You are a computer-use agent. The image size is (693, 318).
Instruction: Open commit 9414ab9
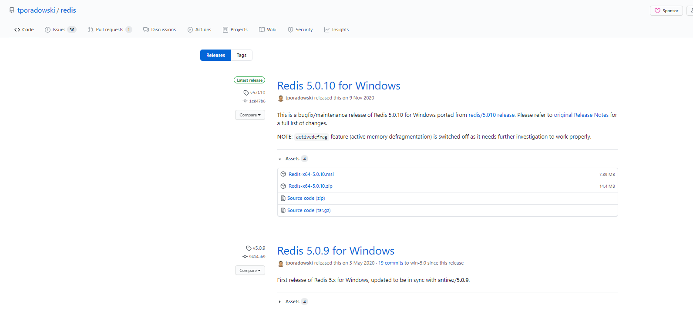(x=254, y=257)
